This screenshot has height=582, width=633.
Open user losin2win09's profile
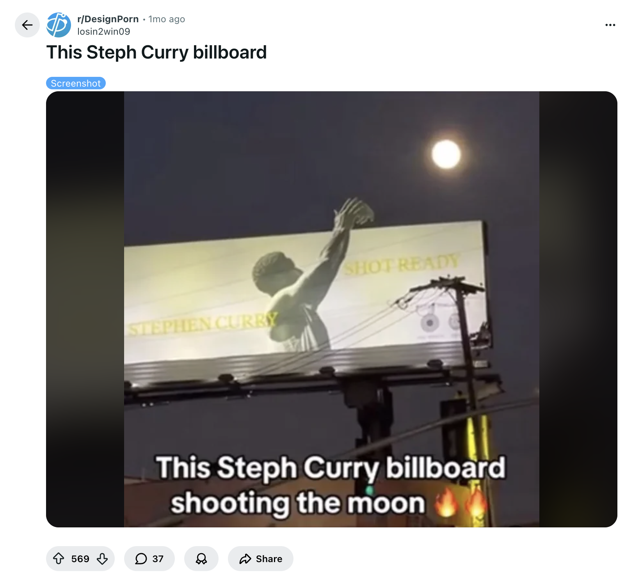coord(104,32)
